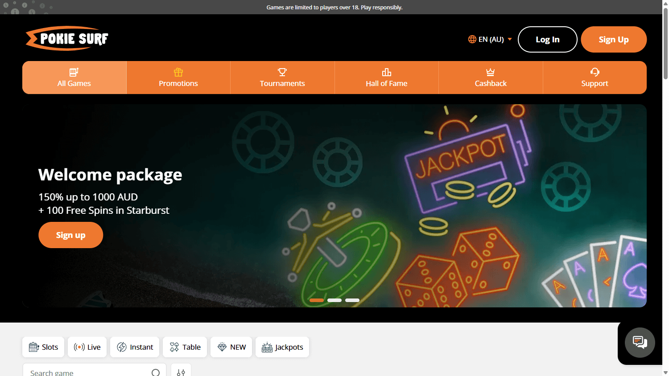This screenshot has width=669, height=376.
Task: Click the Log In button
Action: tap(547, 39)
